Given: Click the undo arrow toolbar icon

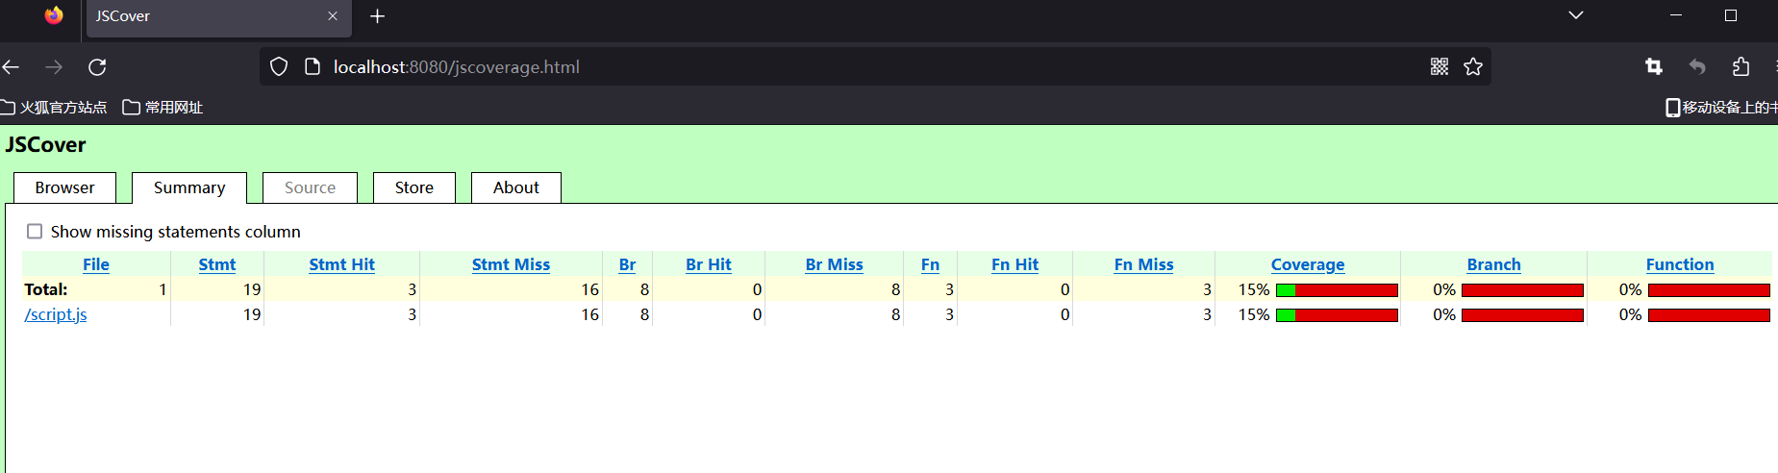Looking at the screenshot, I should [1697, 66].
